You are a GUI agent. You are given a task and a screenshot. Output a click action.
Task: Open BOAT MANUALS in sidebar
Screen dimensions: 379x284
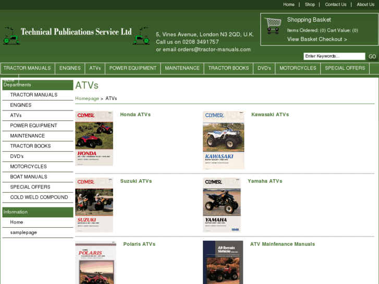[x=29, y=177]
